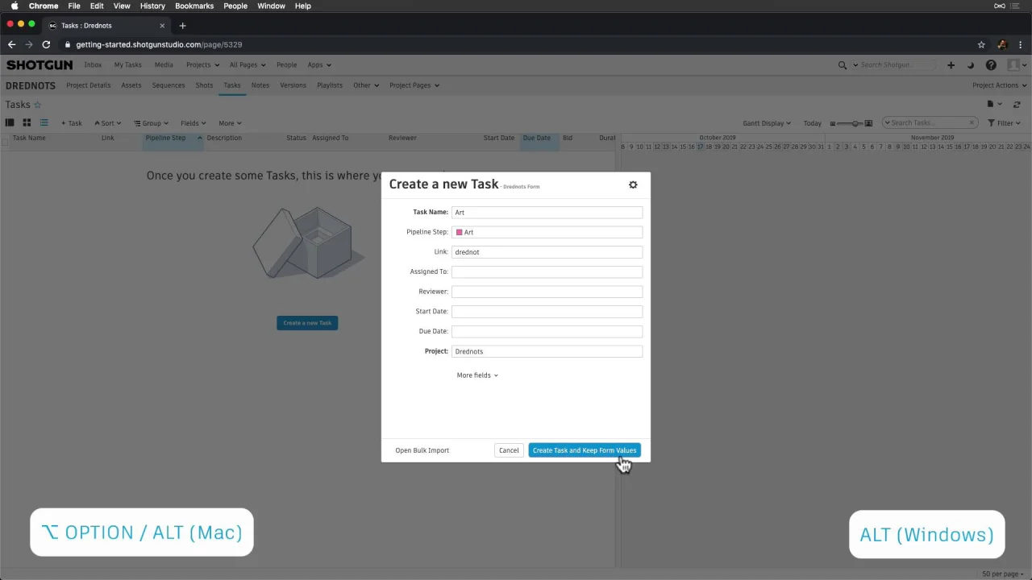The height and width of the screenshot is (580, 1032).
Task: Switch to thumbnail grid view icon
Action: tap(27, 123)
